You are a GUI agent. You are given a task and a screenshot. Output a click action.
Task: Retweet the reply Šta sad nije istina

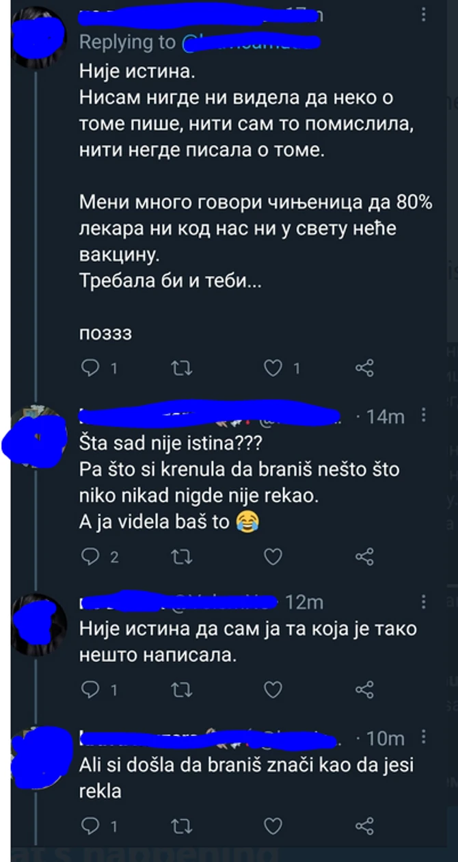181,556
